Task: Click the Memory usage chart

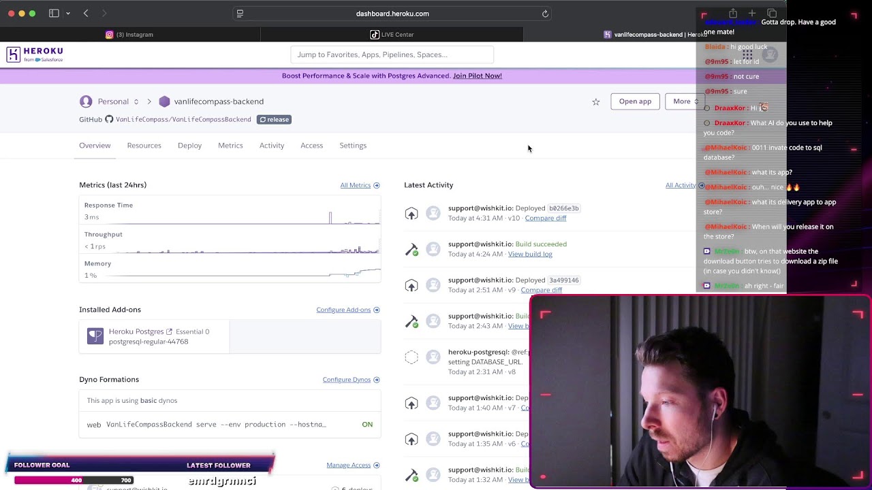Action: coord(230,270)
